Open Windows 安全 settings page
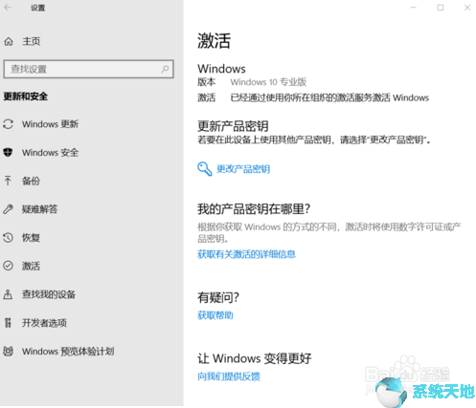Image resolution: width=476 pixels, height=408 pixels. 50,153
